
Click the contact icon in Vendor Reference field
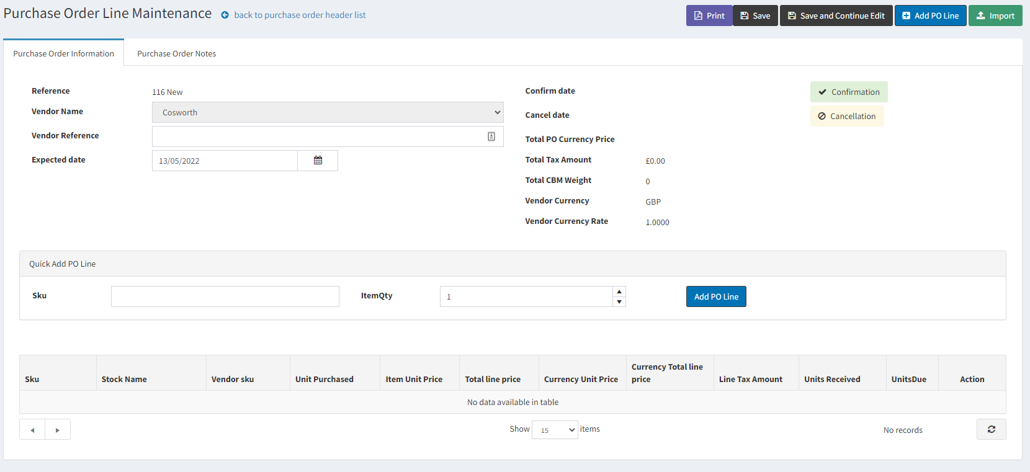pos(491,136)
